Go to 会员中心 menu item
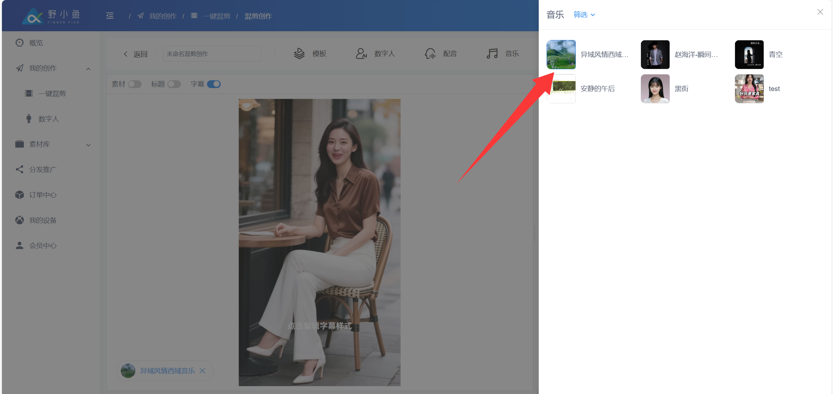The width and height of the screenshot is (833, 394). [43, 245]
